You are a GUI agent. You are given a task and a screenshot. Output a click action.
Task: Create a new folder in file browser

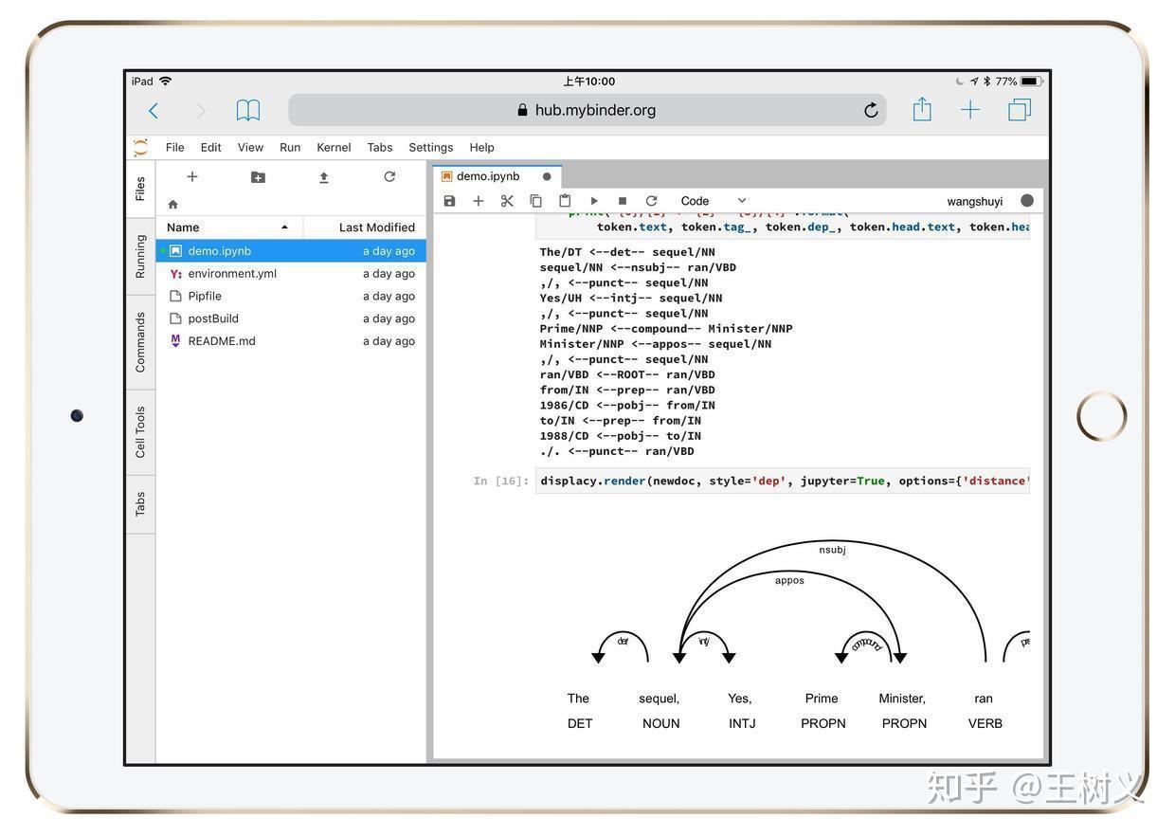coord(258,177)
